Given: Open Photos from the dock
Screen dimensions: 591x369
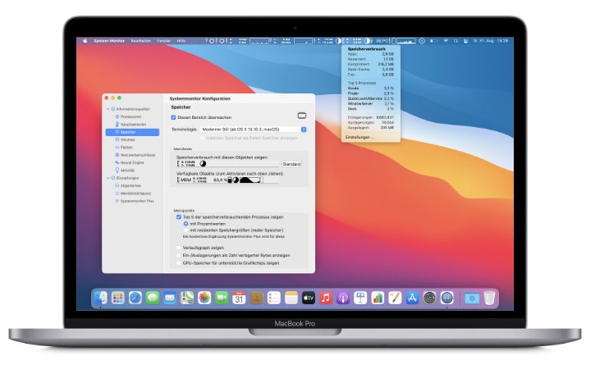Looking at the screenshot, I should 204,298.
